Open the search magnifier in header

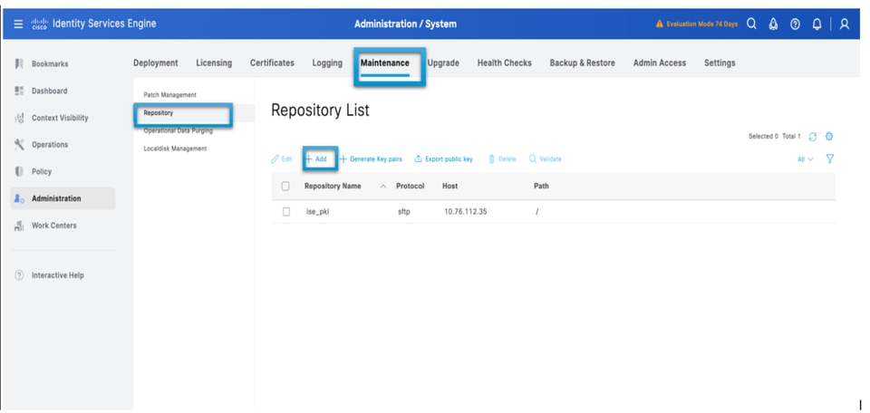(751, 24)
